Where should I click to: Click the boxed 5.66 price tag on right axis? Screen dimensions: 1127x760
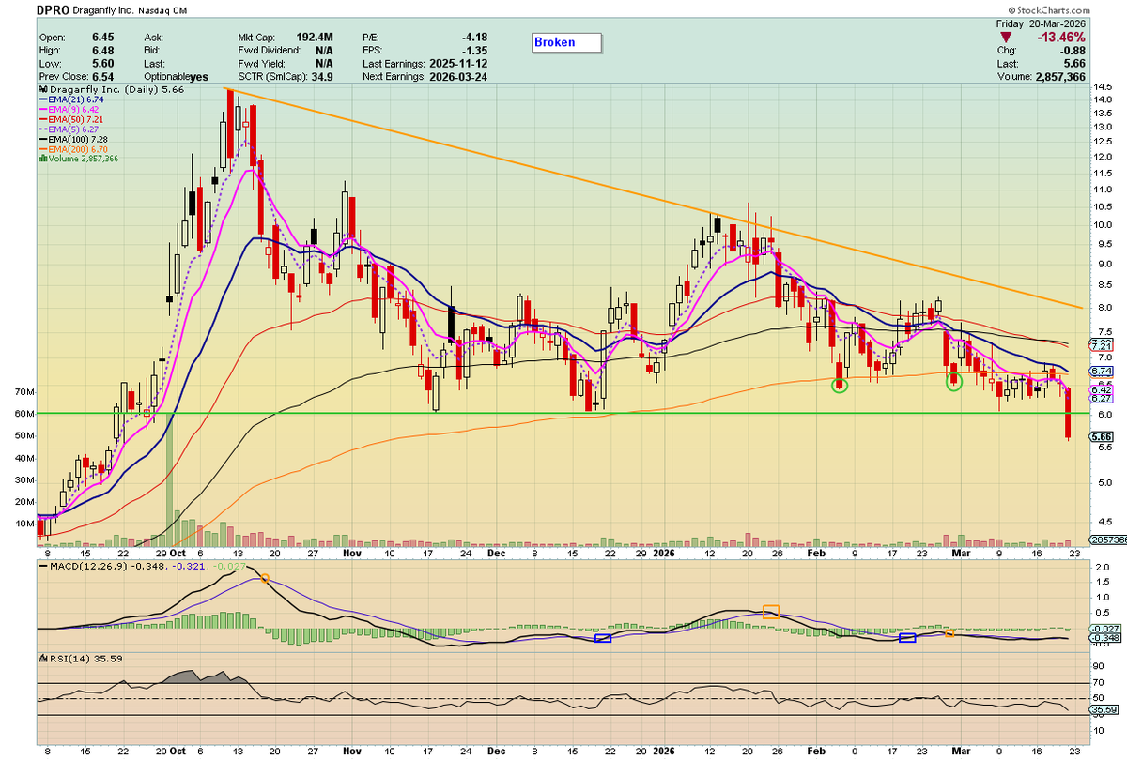1102,436
